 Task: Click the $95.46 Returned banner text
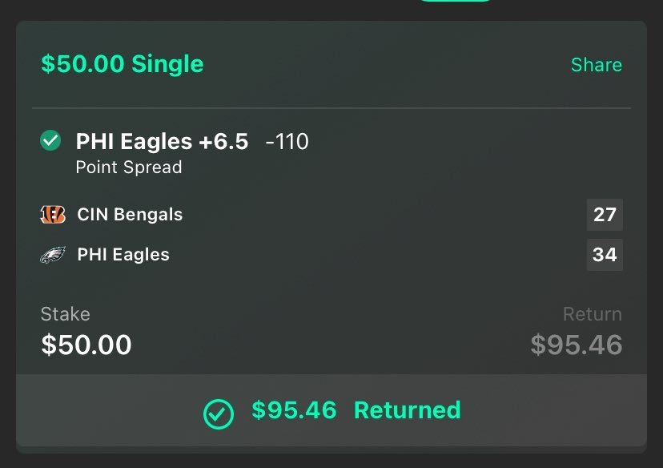pyautogui.click(x=356, y=410)
